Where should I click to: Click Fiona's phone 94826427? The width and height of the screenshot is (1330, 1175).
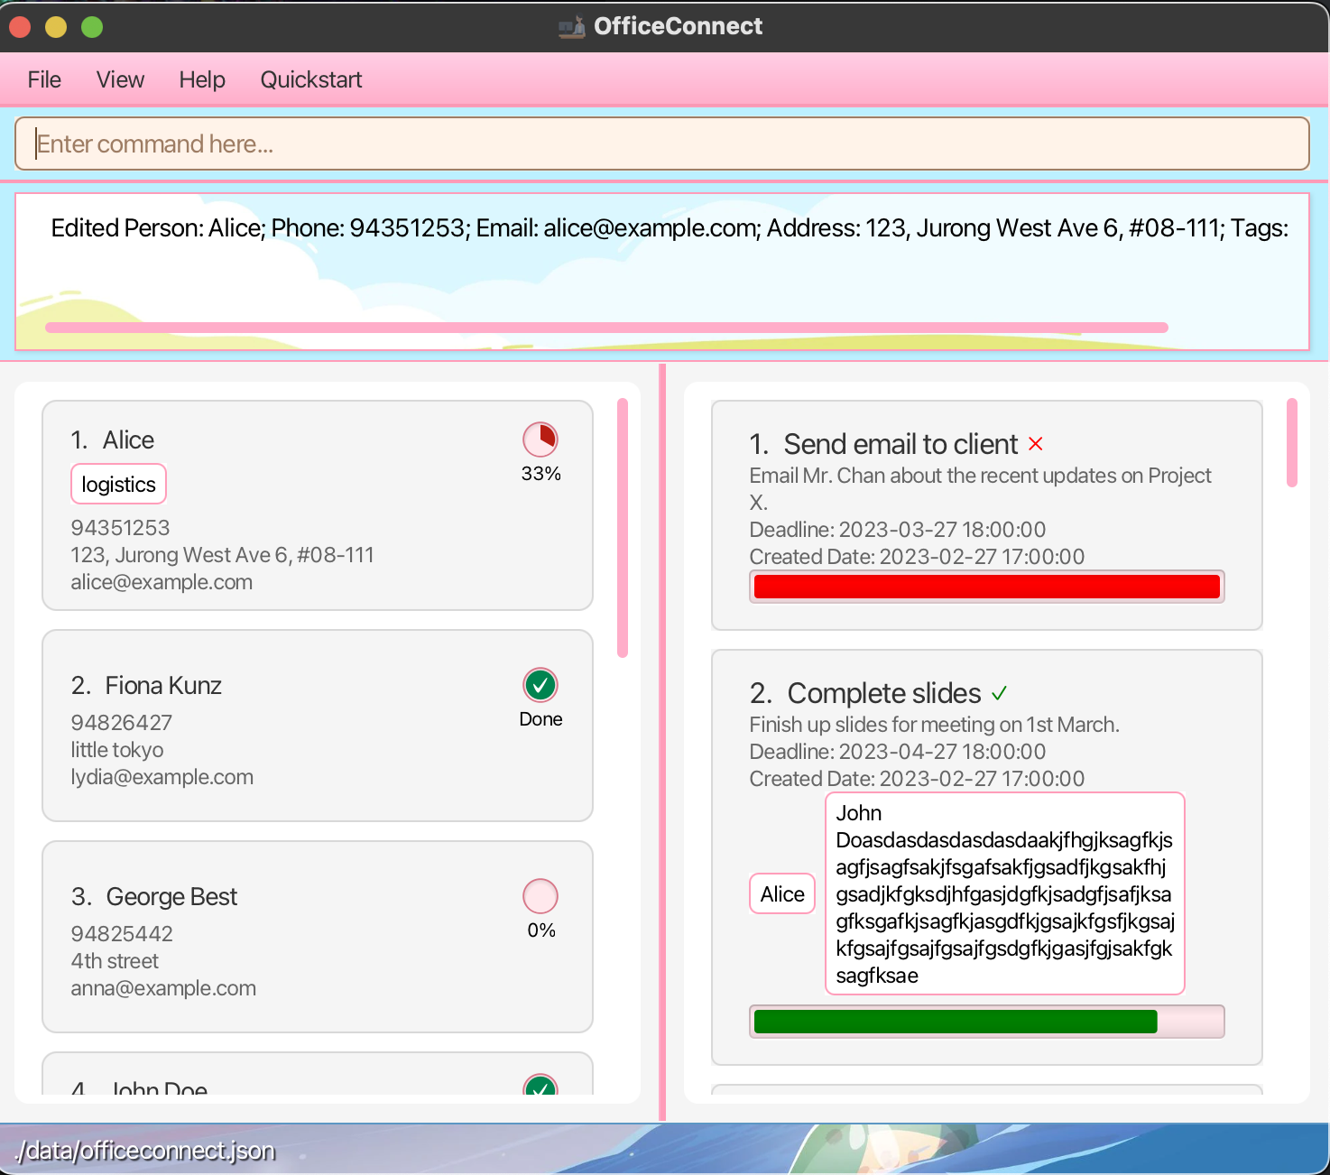[x=121, y=723]
